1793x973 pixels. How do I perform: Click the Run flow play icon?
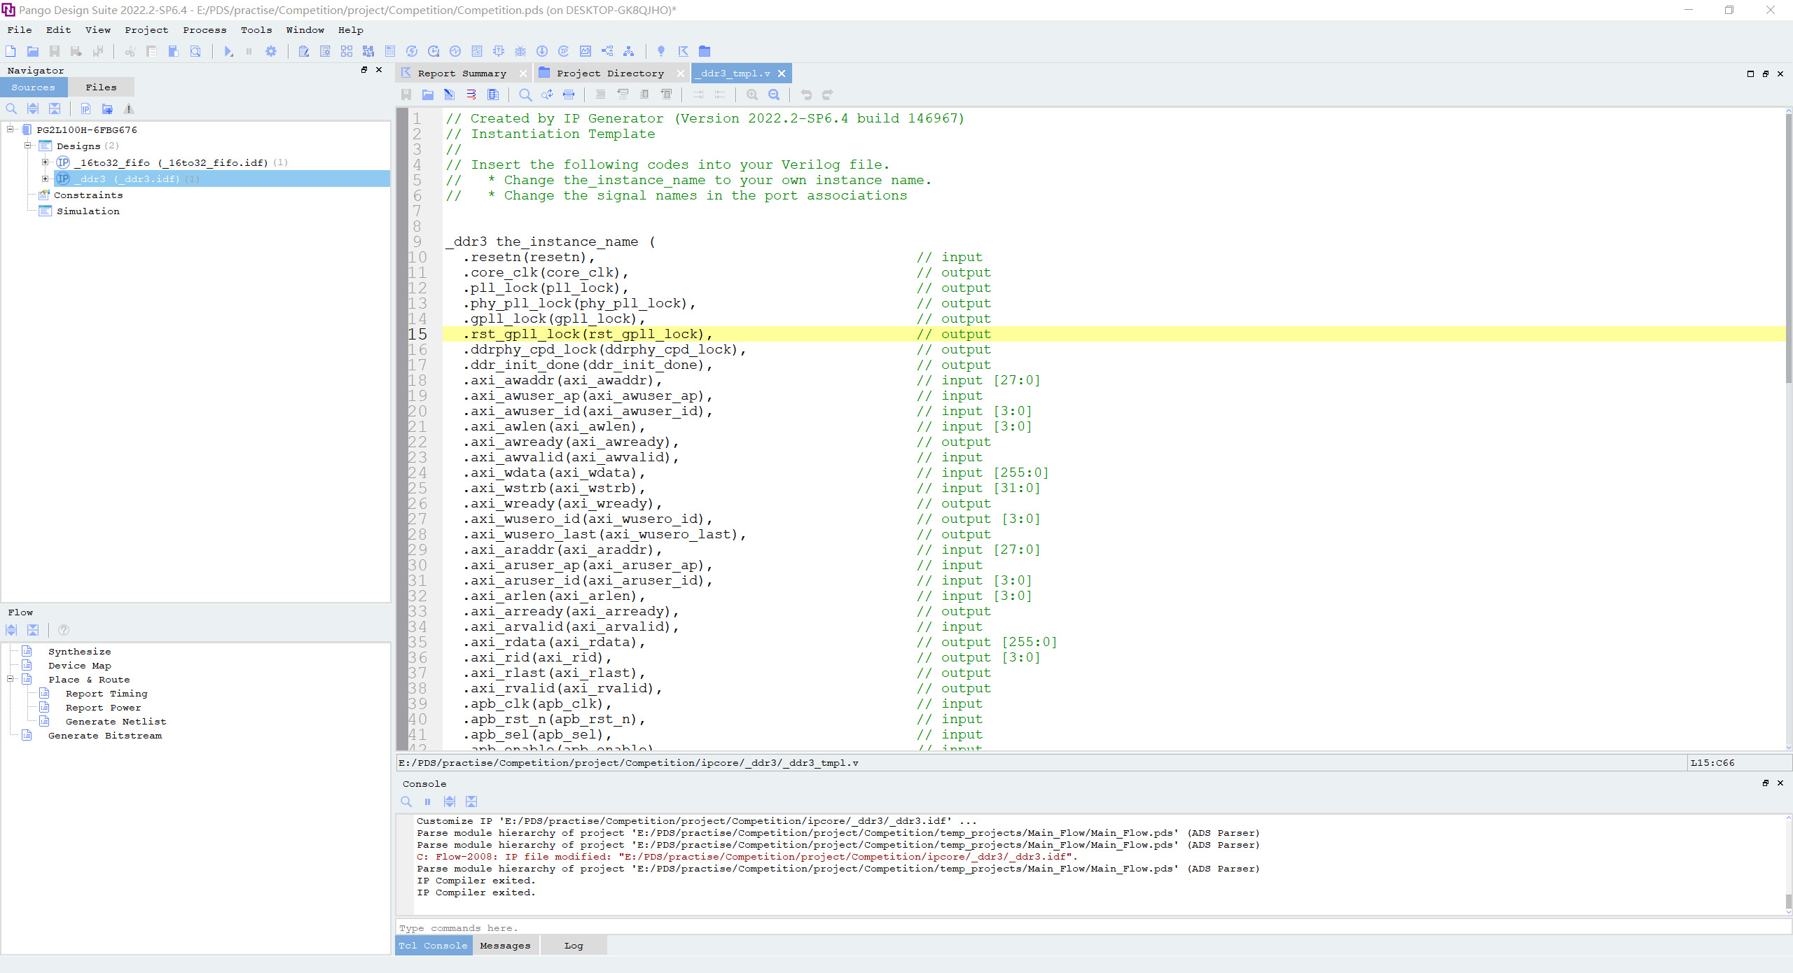(x=228, y=51)
